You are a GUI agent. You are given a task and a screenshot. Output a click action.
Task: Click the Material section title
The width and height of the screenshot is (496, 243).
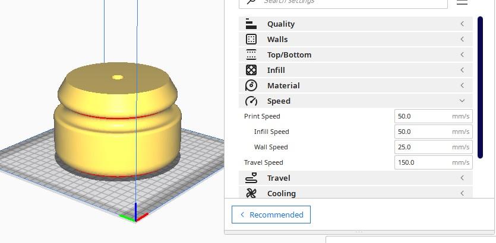tap(283, 85)
